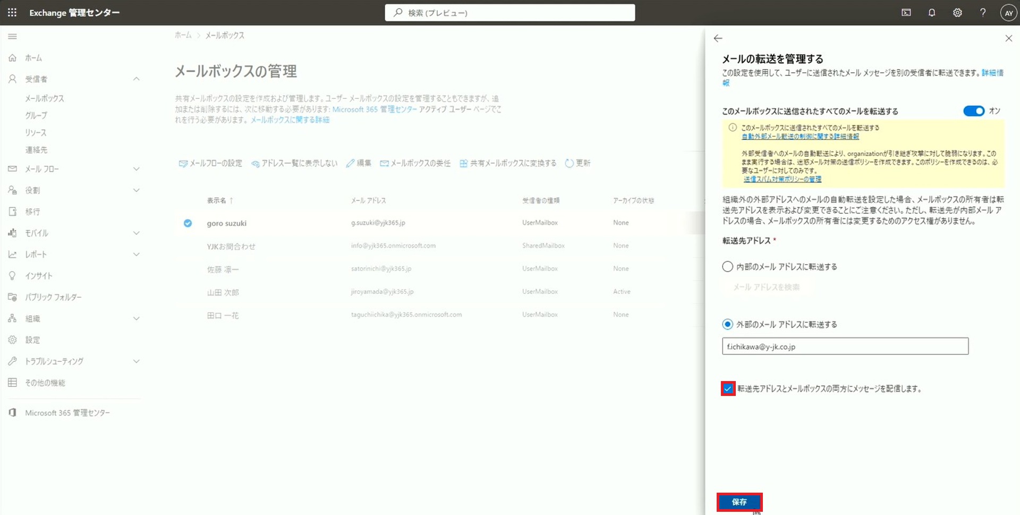1020x515 pixels.
Task: Click the 保存 button
Action: click(739, 502)
